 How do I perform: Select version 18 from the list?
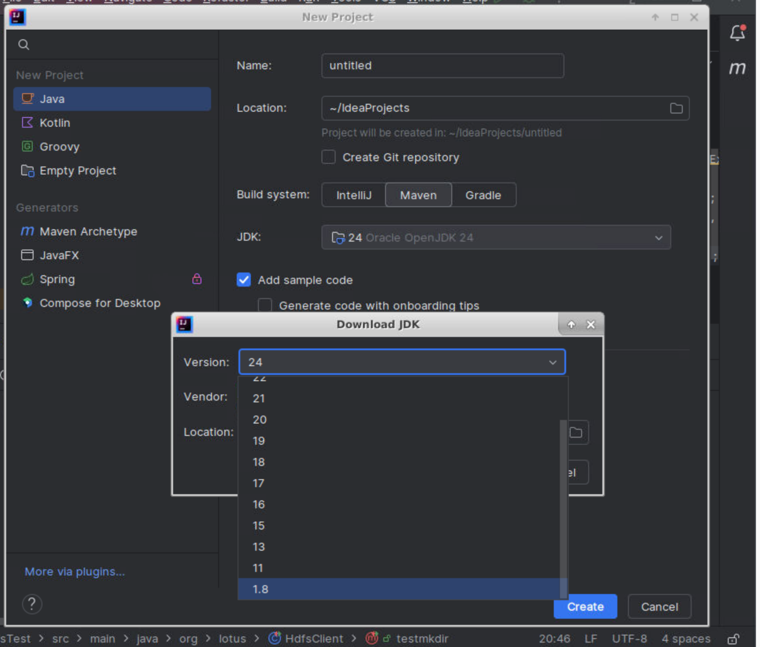[399, 462]
